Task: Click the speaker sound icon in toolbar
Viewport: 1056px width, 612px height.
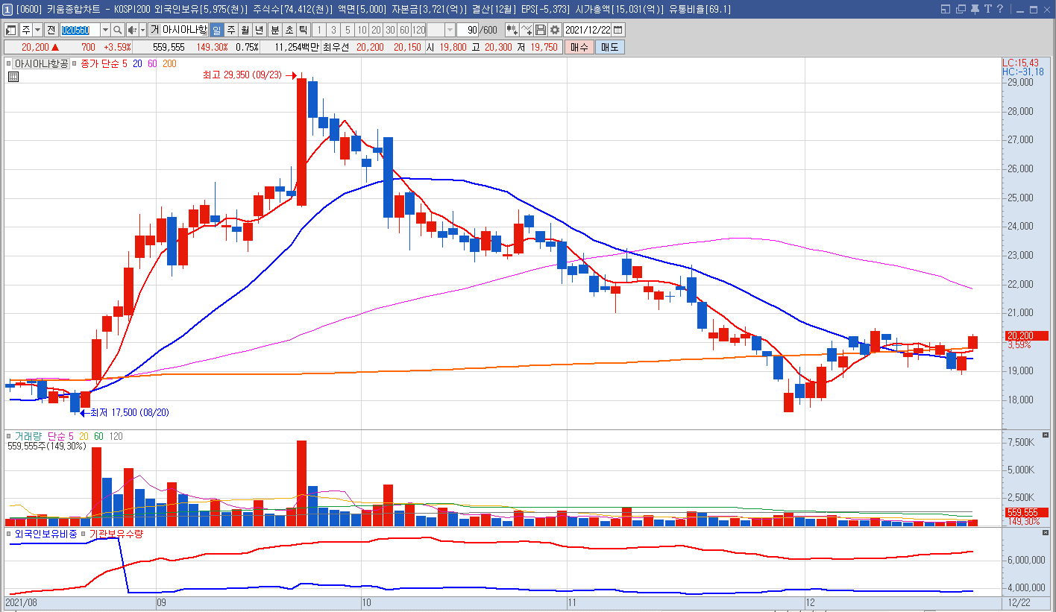Action: pos(132,30)
